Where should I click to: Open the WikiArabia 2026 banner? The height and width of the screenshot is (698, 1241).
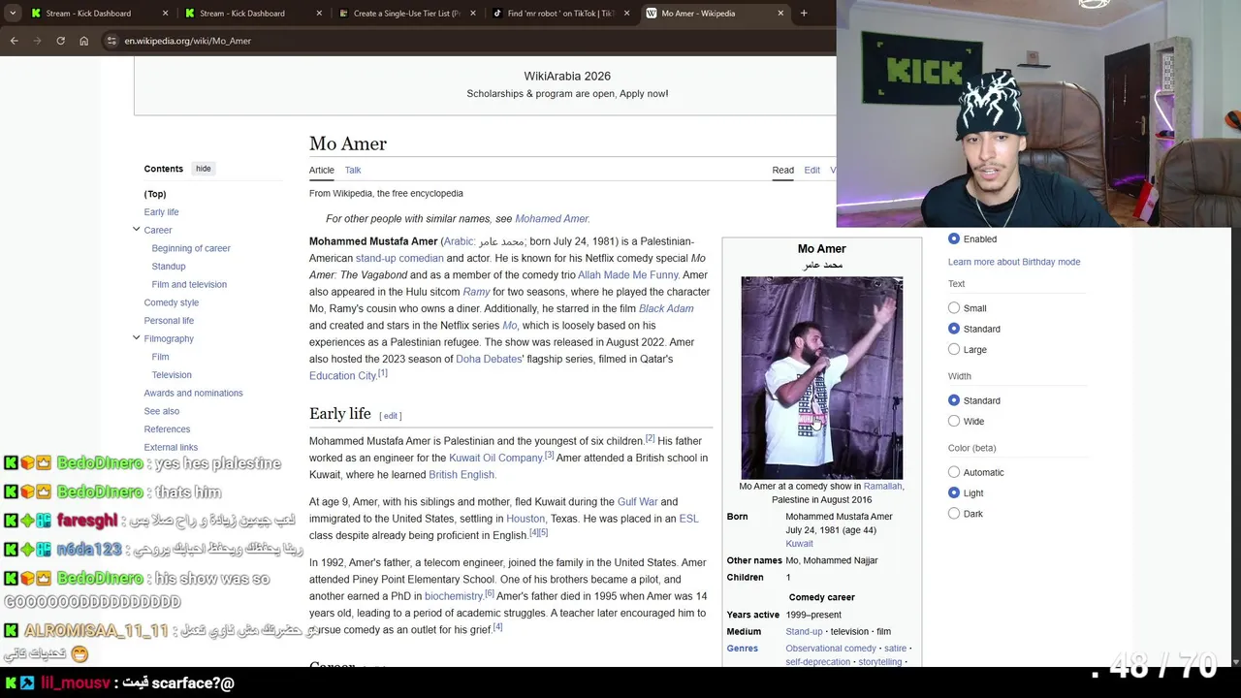coord(567,84)
